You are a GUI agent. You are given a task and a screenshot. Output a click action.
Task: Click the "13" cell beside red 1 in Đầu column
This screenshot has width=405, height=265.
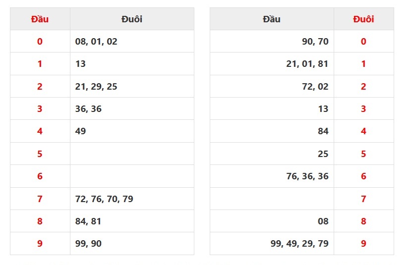click(81, 64)
